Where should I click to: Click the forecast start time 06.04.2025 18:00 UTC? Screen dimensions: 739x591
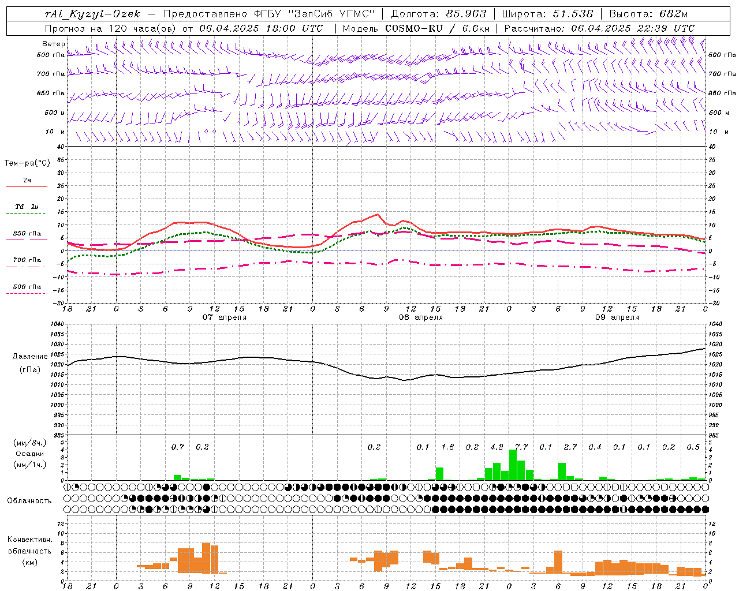coord(261,28)
